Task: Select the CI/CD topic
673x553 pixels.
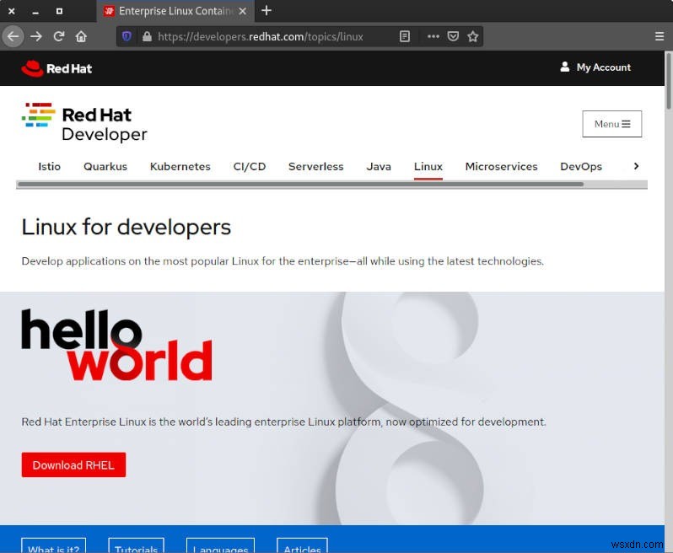Action: 250,166
